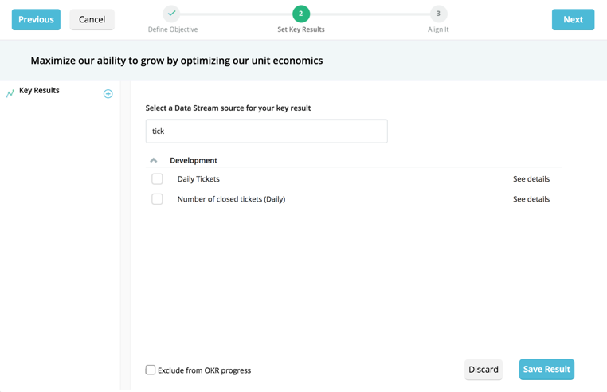Collapse the Development group chevron
This screenshot has width=607, height=392.
tap(154, 160)
